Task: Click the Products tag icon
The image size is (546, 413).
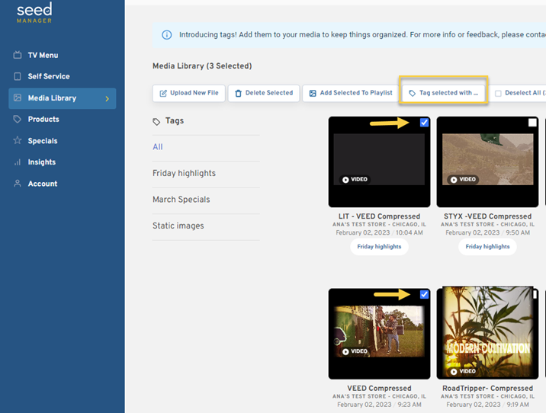Action: (18, 119)
